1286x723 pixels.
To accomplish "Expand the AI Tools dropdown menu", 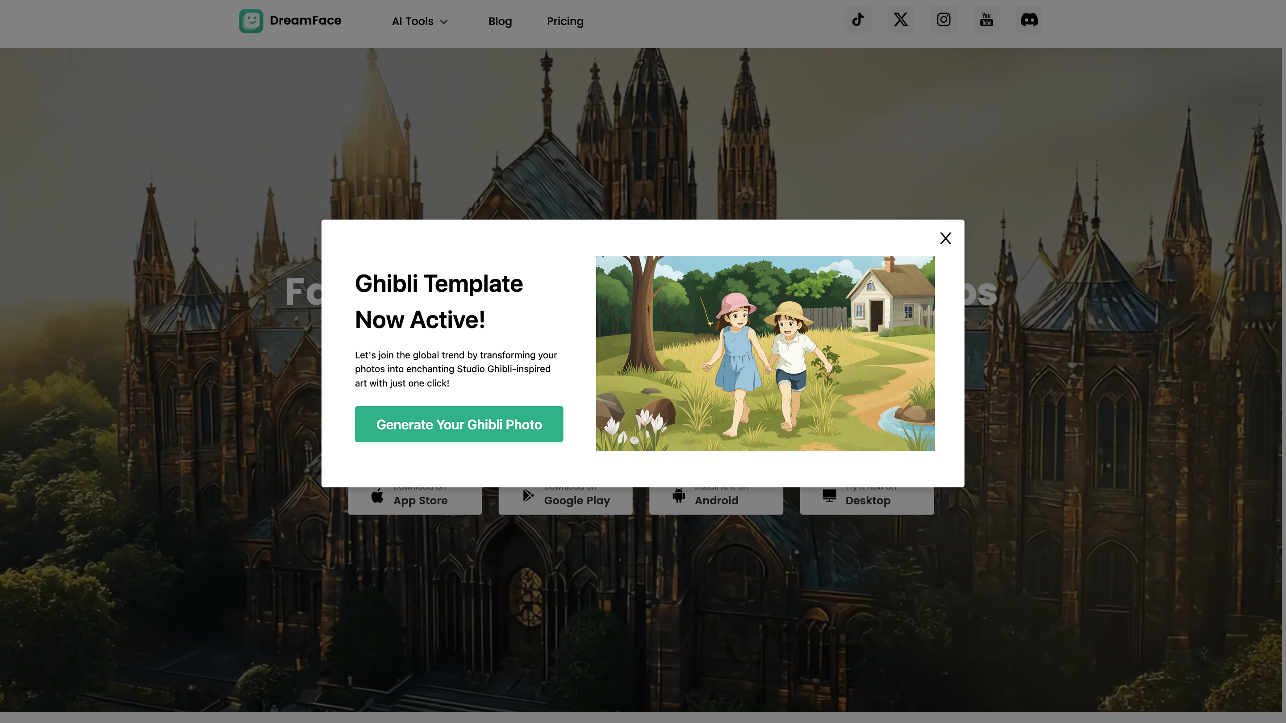I will pos(412,21).
